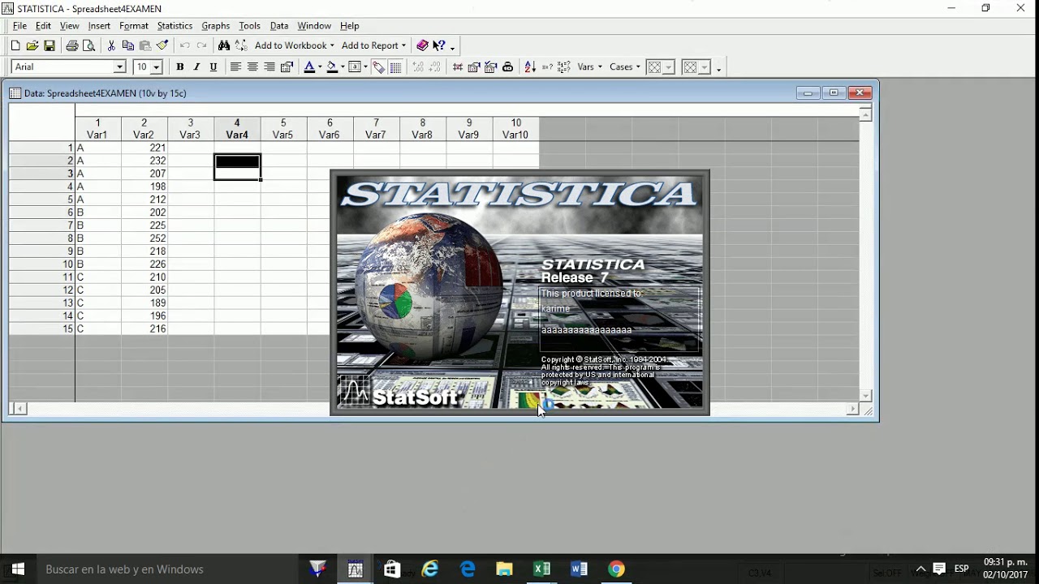Toggle underline formatting

(213, 67)
